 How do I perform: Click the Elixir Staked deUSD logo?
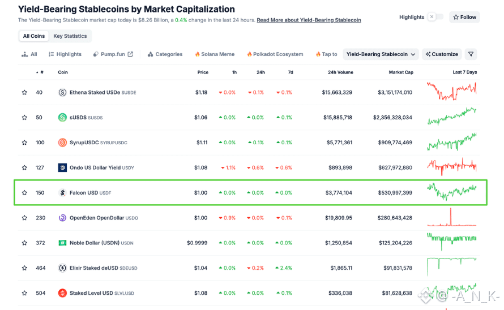[62, 268]
